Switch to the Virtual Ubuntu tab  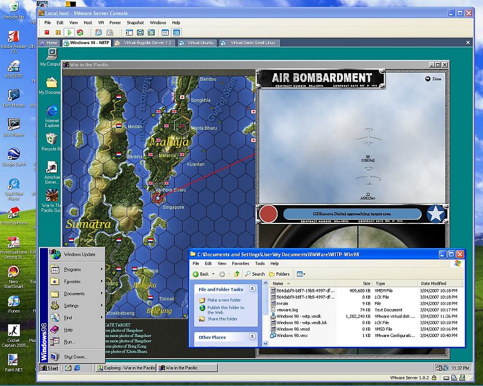click(x=198, y=43)
